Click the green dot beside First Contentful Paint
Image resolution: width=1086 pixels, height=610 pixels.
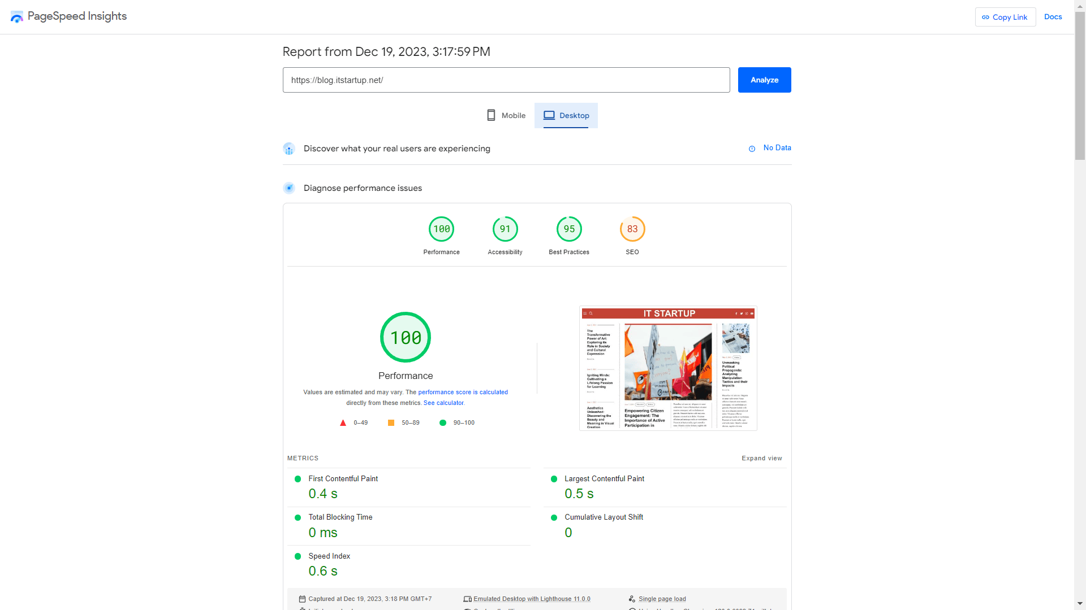[x=298, y=479]
